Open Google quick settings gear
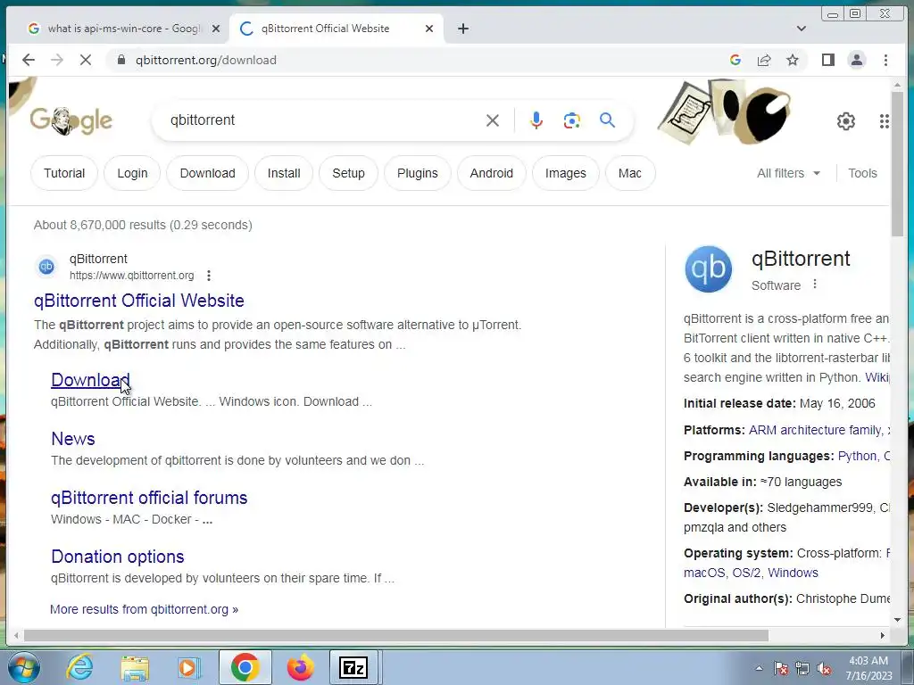The width and height of the screenshot is (914, 685). click(x=846, y=121)
